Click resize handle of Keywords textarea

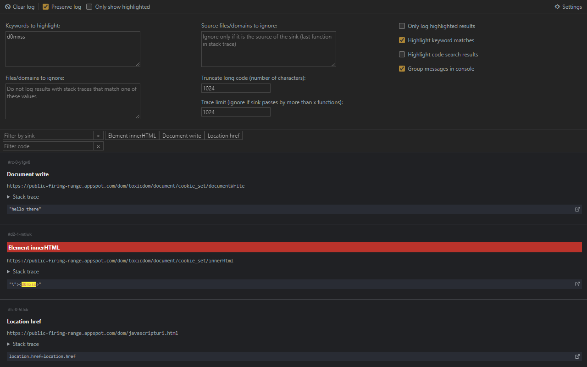pyautogui.click(x=138, y=64)
